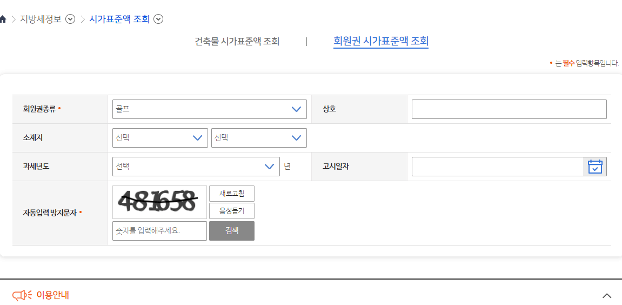
Task: Click the 자동입력 방지문자 label
Action: (50, 213)
